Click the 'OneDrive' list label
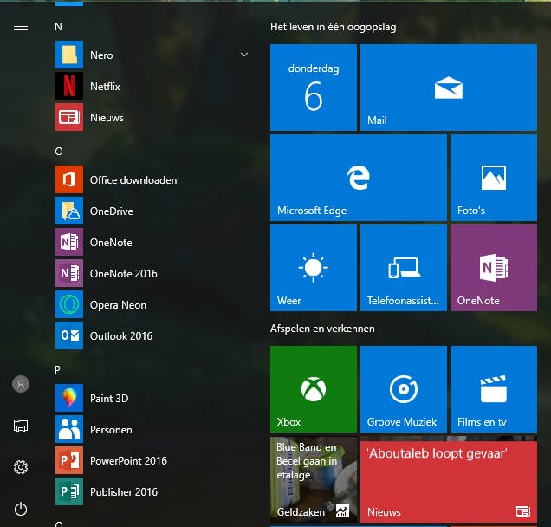 [112, 211]
